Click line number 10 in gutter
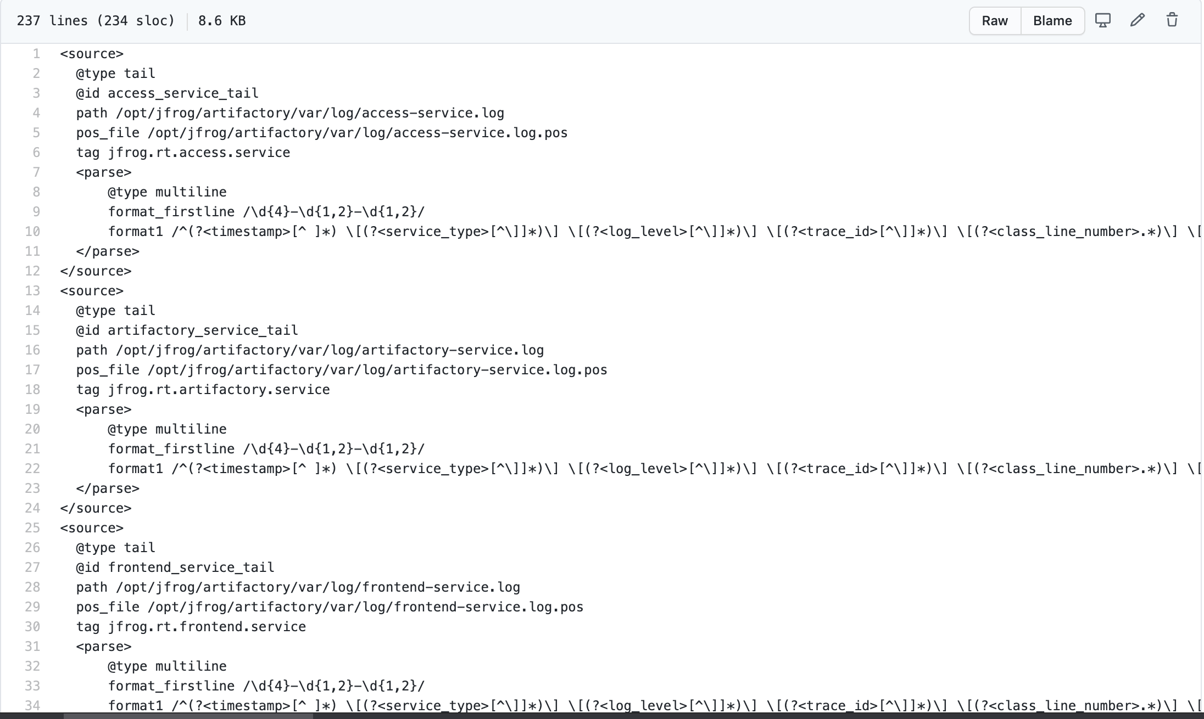Image resolution: width=1204 pixels, height=719 pixels. pos(32,232)
